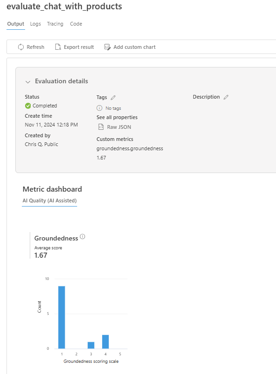This screenshot has height=374, width=276.
Task: Click the Metric dashboard heading
Action: pos(52,189)
